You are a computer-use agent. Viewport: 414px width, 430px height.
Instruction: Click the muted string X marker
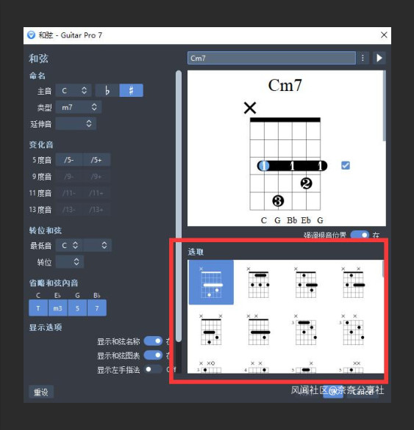pyautogui.click(x=250, y=107)
